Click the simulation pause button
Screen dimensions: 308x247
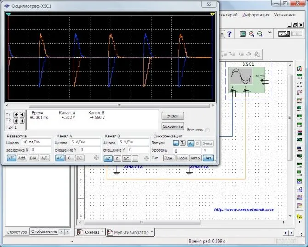(x=297, y=34)
